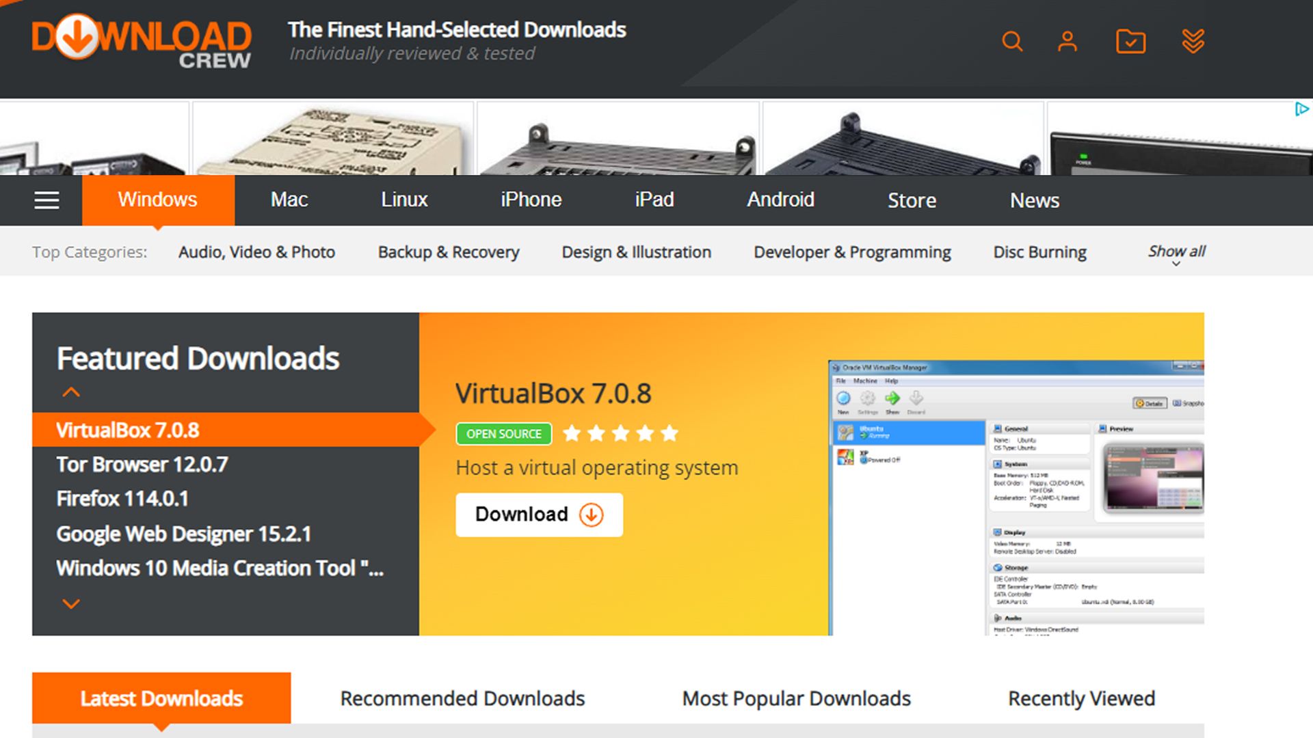Viewport: 1313px width, 738px height.
Task: Select the Tor Browser 12.0.7 entry
Action: 142,464
